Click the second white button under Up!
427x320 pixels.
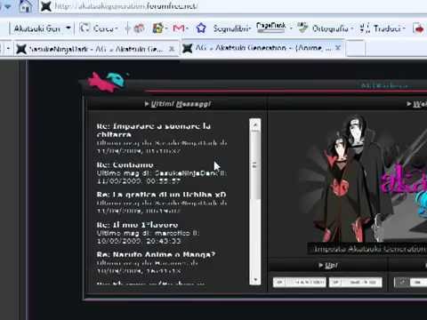tap(355, 283)
